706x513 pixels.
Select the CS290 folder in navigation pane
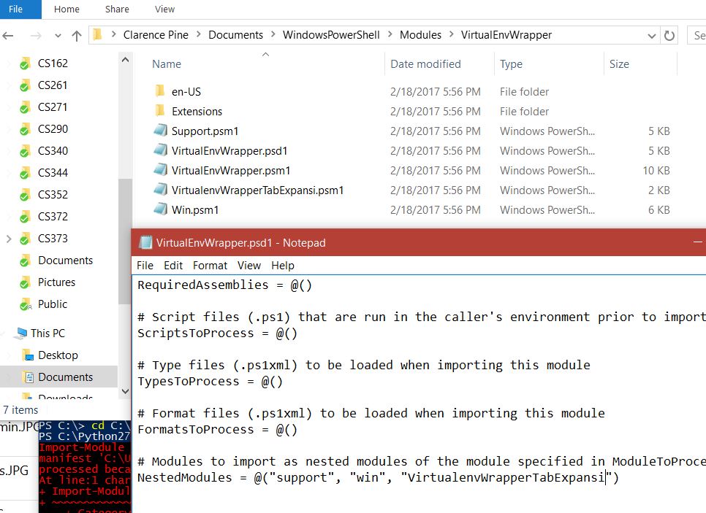53,129
